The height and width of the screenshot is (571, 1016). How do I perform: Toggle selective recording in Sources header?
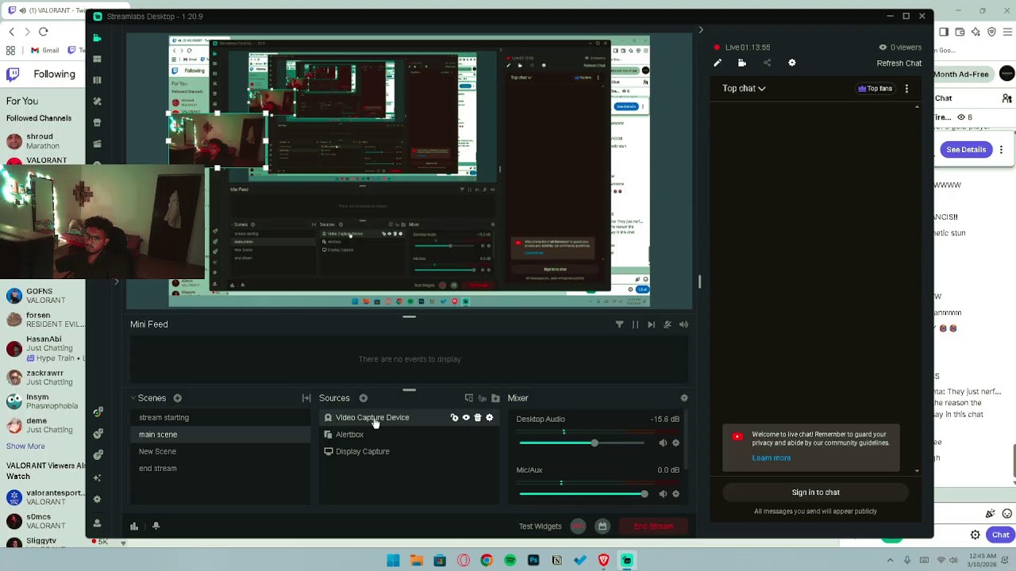(482, 398)
